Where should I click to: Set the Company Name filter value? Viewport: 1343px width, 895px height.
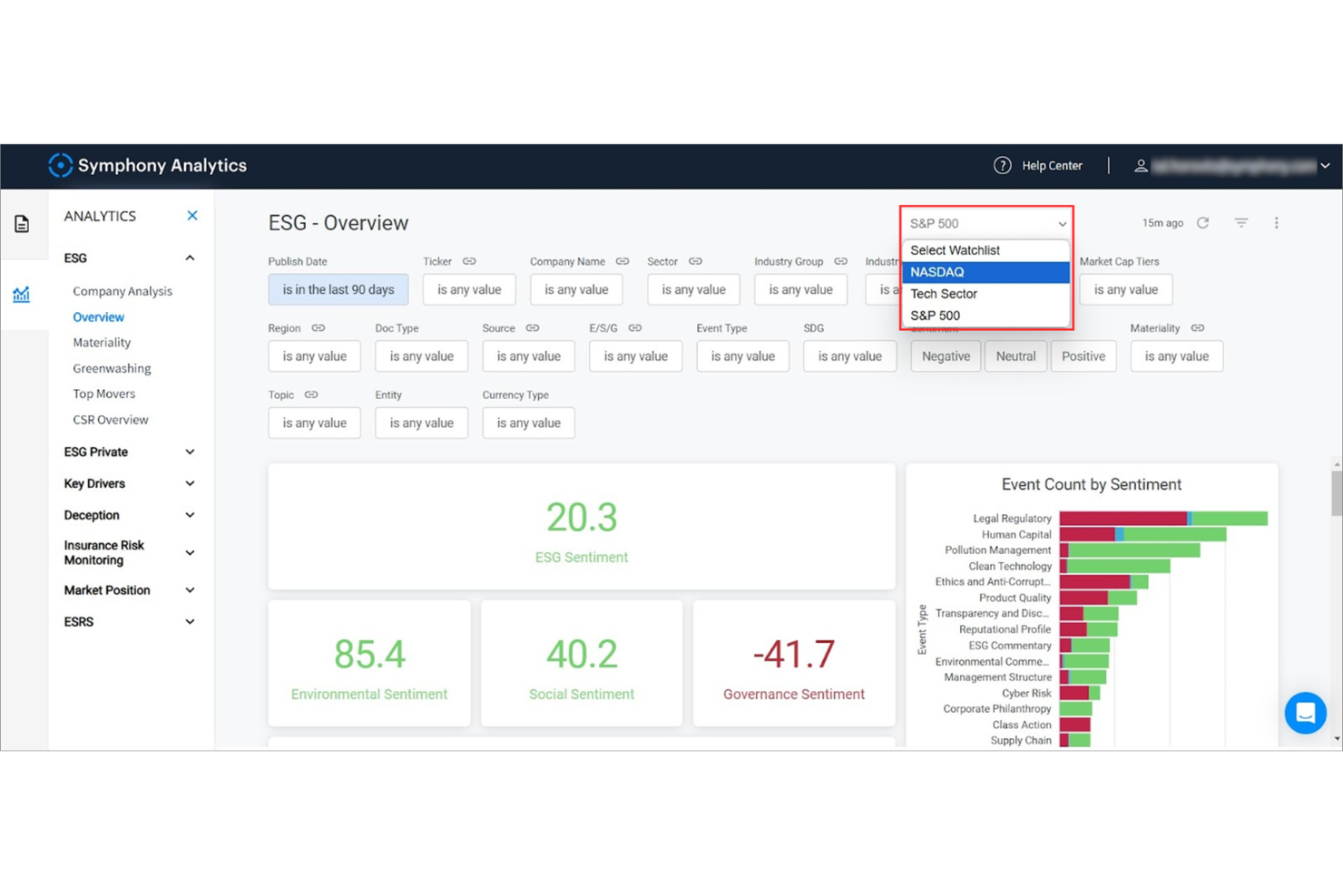click(576, 289)
